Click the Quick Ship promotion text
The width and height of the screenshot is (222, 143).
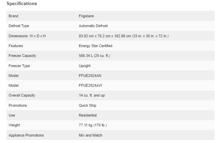(88, 105)
